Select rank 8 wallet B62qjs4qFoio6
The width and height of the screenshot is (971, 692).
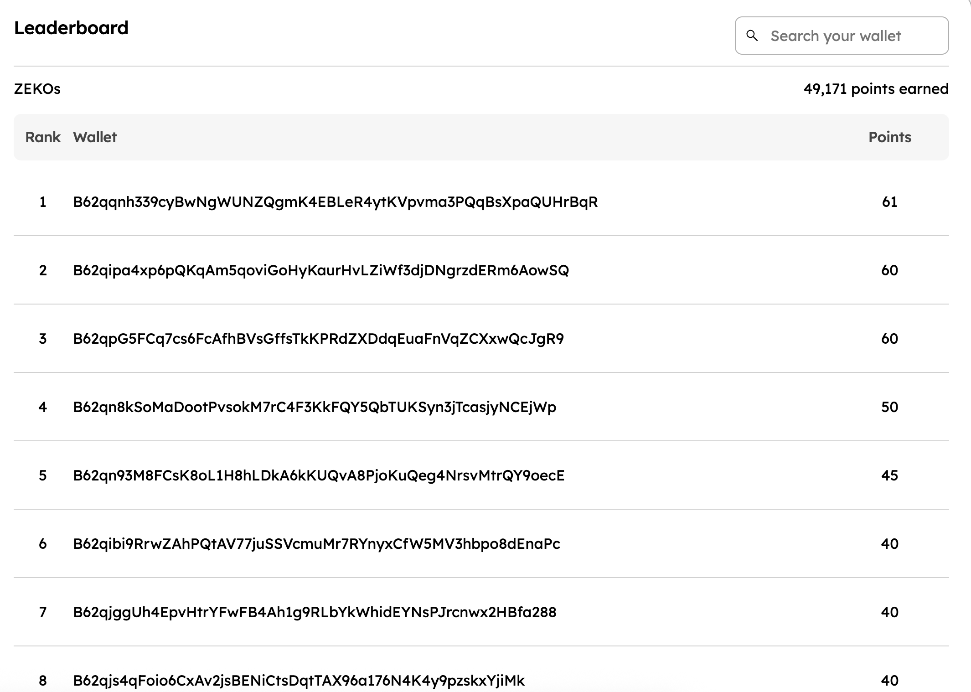299,681
